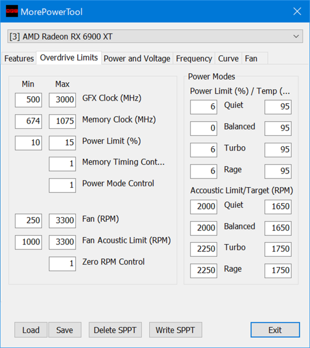Viewport: 310px width, 348px height.
Task: Select the Overdrive Limits tab
Action: [69, 58]
